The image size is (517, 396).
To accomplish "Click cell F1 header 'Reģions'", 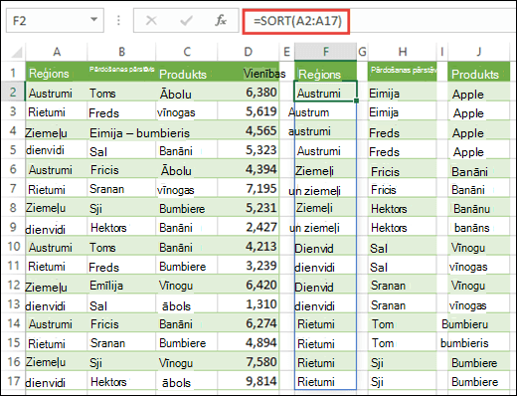I will point(325,72).
